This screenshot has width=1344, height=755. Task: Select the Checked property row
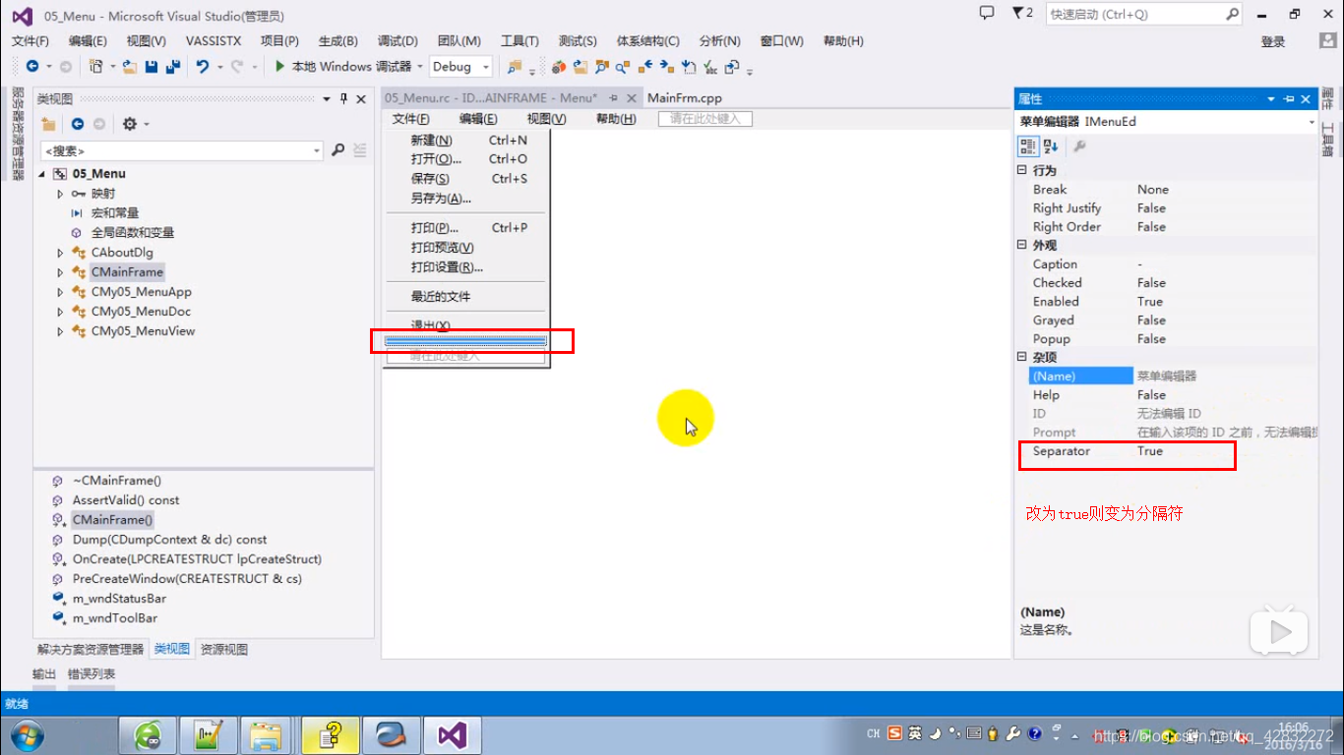click(x=1171, y=283)
